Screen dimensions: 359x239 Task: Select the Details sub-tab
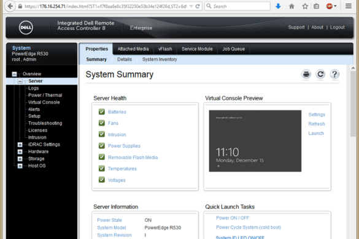(x=125, y=59)
